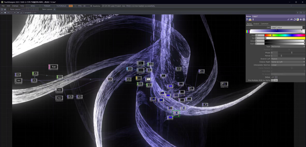The image size is (306, 147).
Task: Click the rainbow color picker icon beside ramp
Action: [x=247, y=31]
